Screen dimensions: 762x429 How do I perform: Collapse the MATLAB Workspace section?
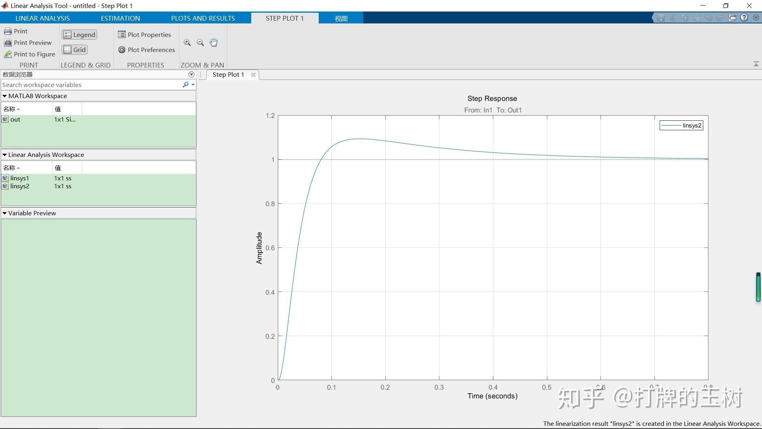coord(4,95)
